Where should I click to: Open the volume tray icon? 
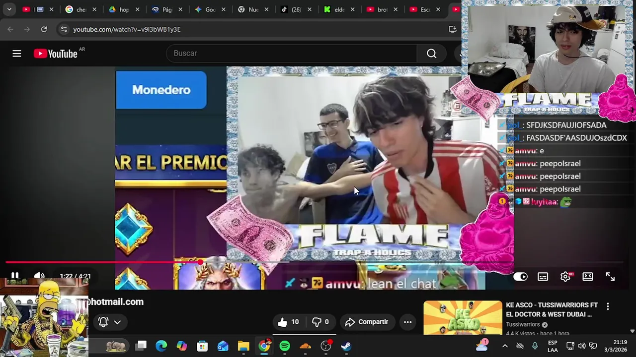581,346
